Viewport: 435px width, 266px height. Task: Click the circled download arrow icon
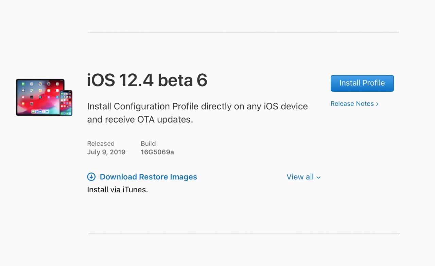click(x=91, y=177)
